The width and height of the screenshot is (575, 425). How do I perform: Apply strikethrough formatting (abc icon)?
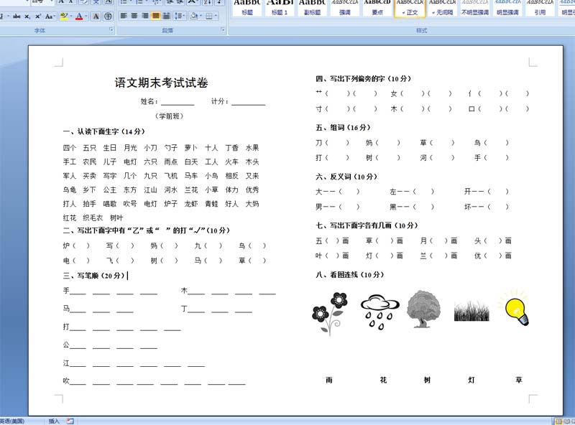[x=17, y=16]
